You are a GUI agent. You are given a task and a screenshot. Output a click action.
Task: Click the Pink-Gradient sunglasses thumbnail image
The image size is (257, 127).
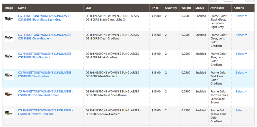(x=9, y=56)
